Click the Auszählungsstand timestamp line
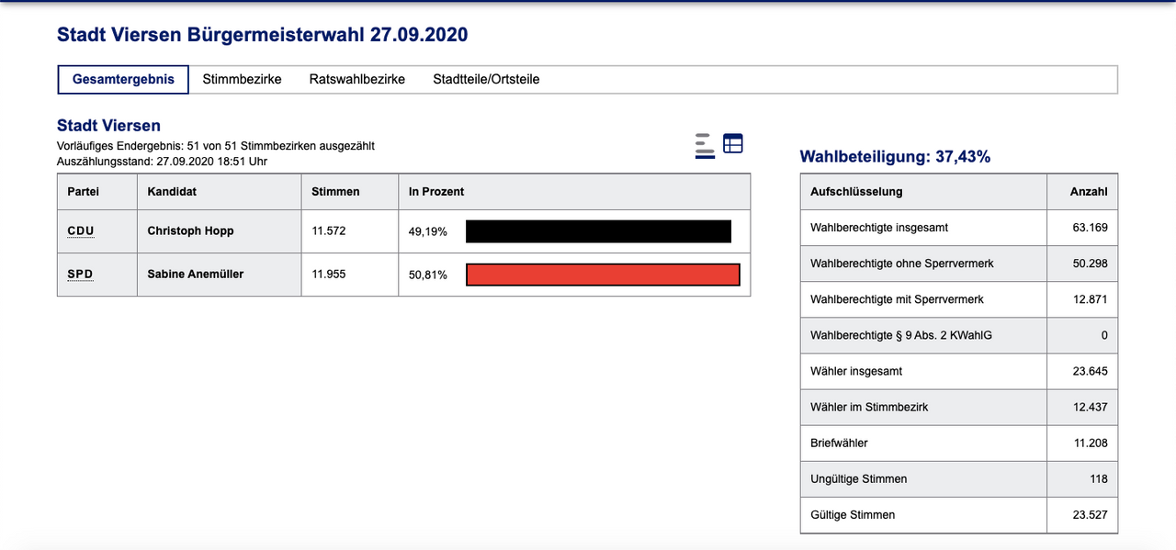 (x=162, y=161)
